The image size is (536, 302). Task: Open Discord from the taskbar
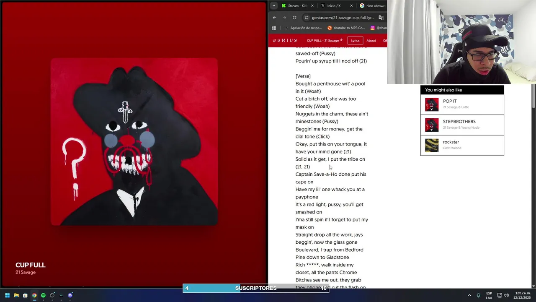click(70, 295)
